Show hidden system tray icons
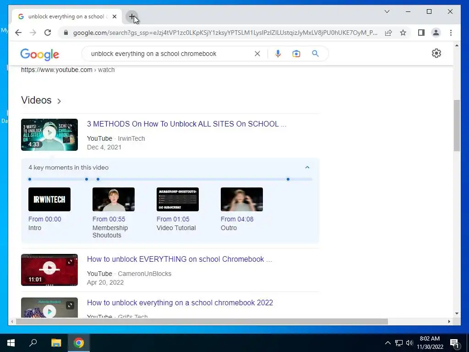This screenshot has width=469, height=352. pyautogui.click(x=387, y=343)
